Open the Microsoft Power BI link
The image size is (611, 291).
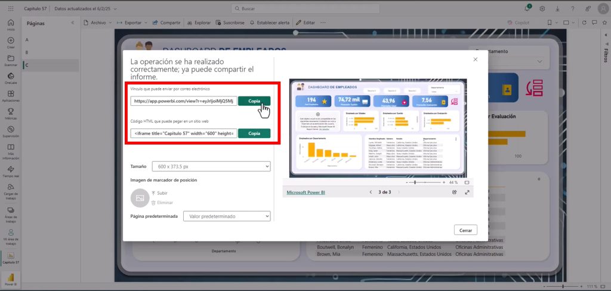pyautogui.click(x=306, y=192)
